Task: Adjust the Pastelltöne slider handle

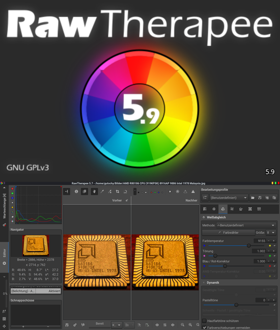Action: coord(236,305)
